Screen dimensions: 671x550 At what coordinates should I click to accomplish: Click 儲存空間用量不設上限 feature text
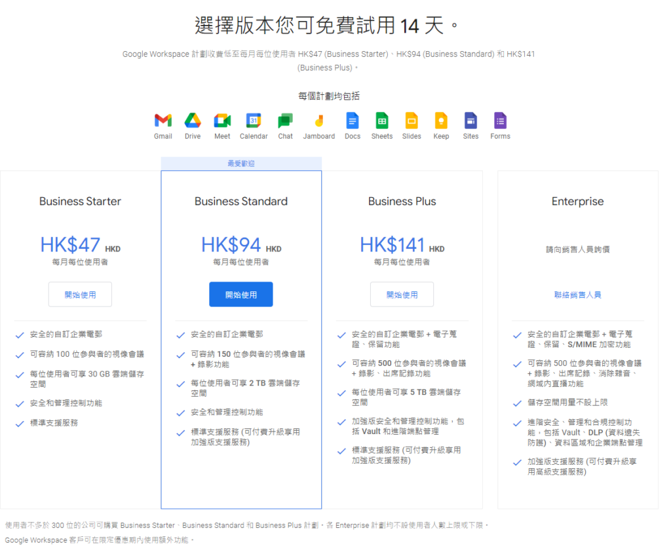click(567, 403)
